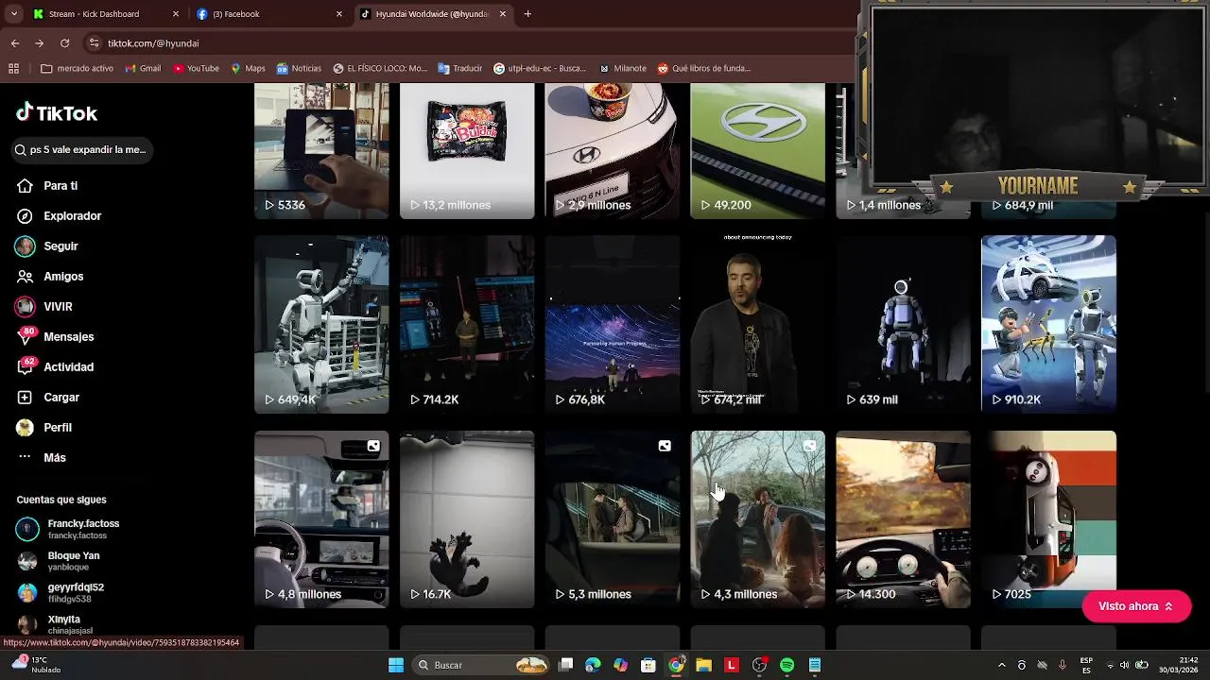Show hidden system tray icons
Viewport: 1210px width, 680px height.
[x=1002, y=665]
